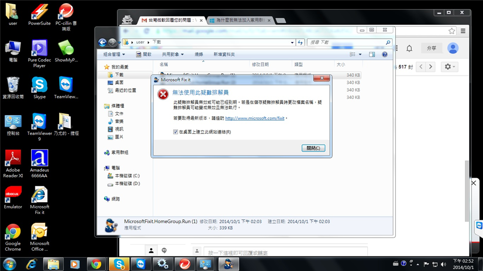Open the address bar history dropdown
483x271 pixels.
tap(292, 42)
